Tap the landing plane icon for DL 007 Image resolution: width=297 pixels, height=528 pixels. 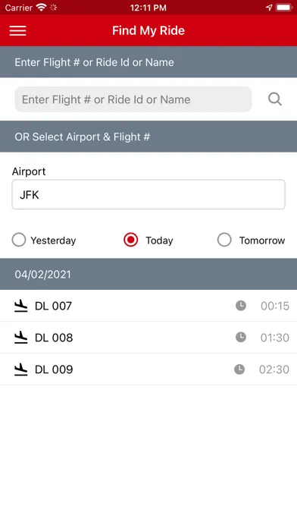pos(21,306)
